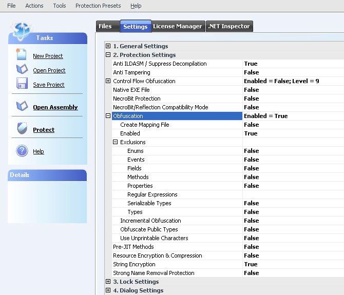The width and height of the screenshot is (344, 295).
Task: Click the Enabled = True value of Obfuscation
Action: pyautogui.click(x=265, y=116)
